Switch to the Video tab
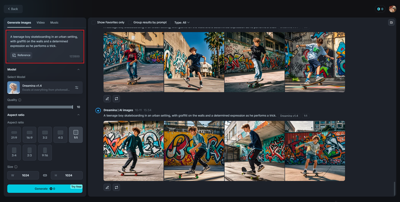The width and height of the screenshot is (400, 202). pos(41,23)
